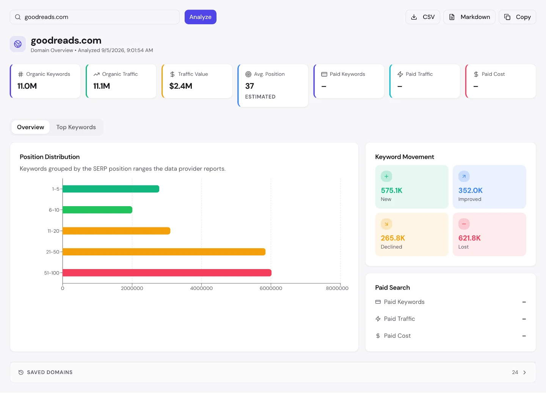The height and width of the screenshot is (393, 546).
Task: Click the trend arrow icon on Organic Traffic
Action: point(97,74)
